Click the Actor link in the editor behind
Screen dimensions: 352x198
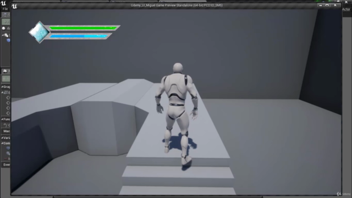346,9
